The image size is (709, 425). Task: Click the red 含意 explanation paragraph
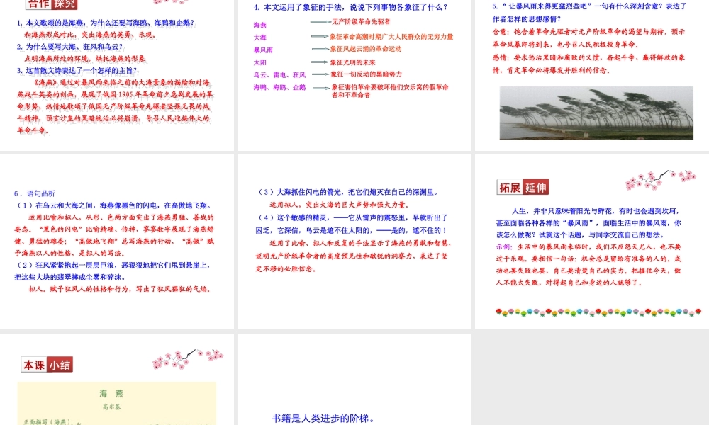click(x=588, y=38)
